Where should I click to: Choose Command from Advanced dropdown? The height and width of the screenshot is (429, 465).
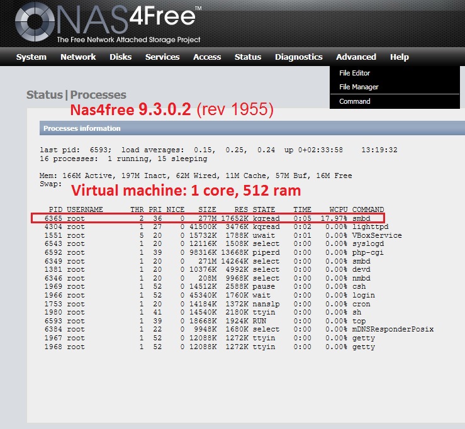pyautogui.click(x=355, y=101)
